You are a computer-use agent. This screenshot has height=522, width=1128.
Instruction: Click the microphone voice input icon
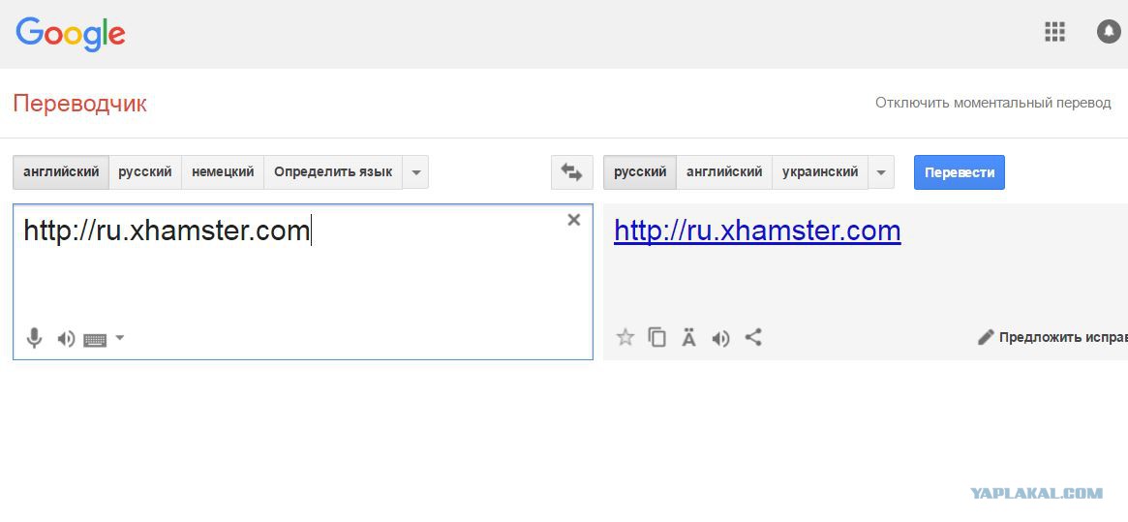[35, 338]
